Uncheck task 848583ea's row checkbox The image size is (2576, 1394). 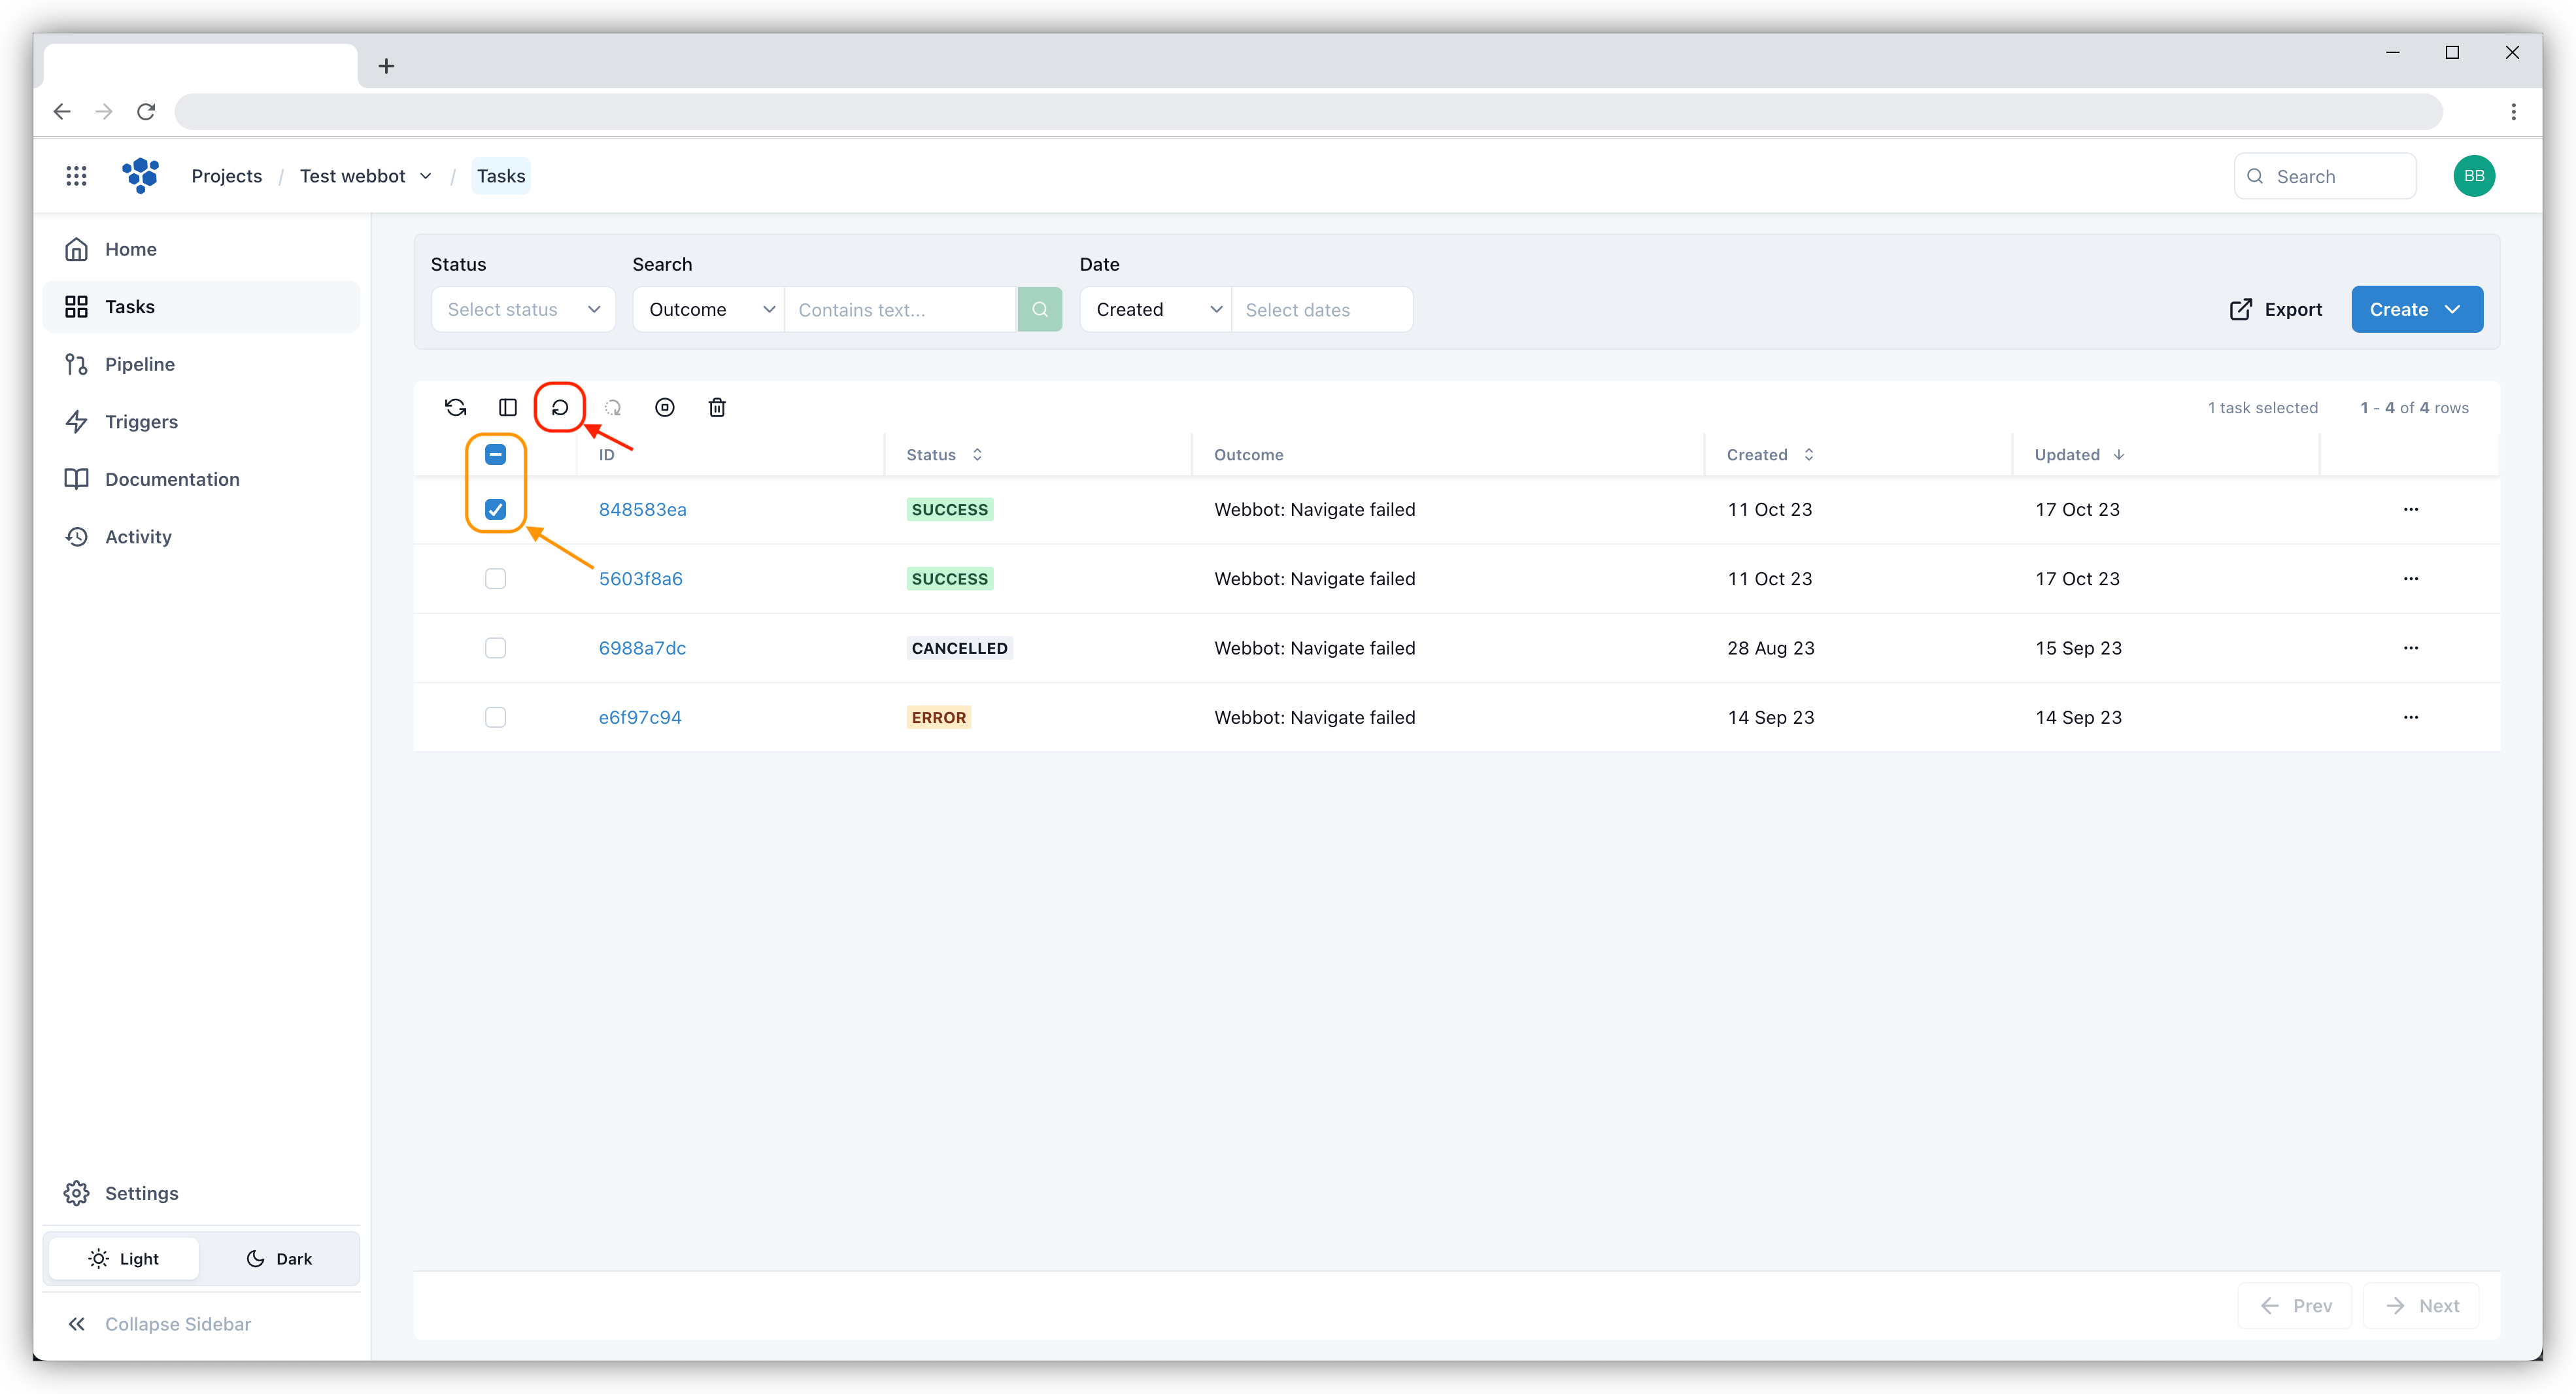(x=495, y=509)
